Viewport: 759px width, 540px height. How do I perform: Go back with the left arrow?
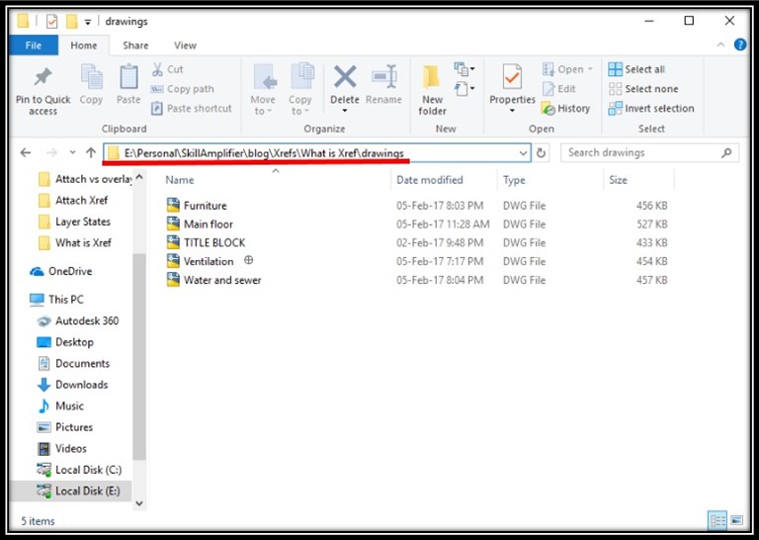(x=26, y=153)
